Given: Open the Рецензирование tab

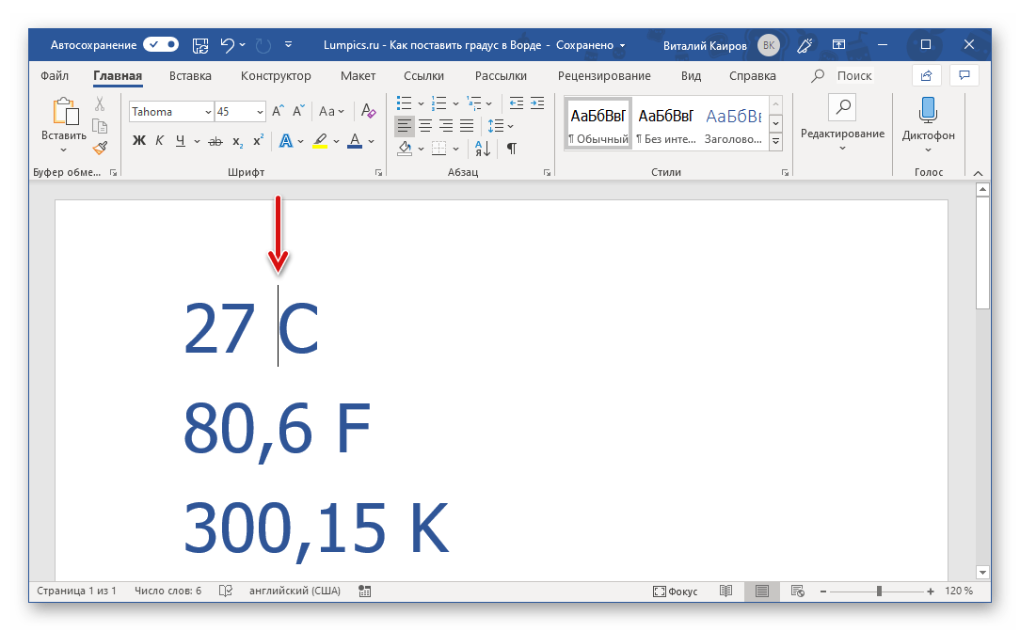Looking at the screenshot, I should coord(604,75).
